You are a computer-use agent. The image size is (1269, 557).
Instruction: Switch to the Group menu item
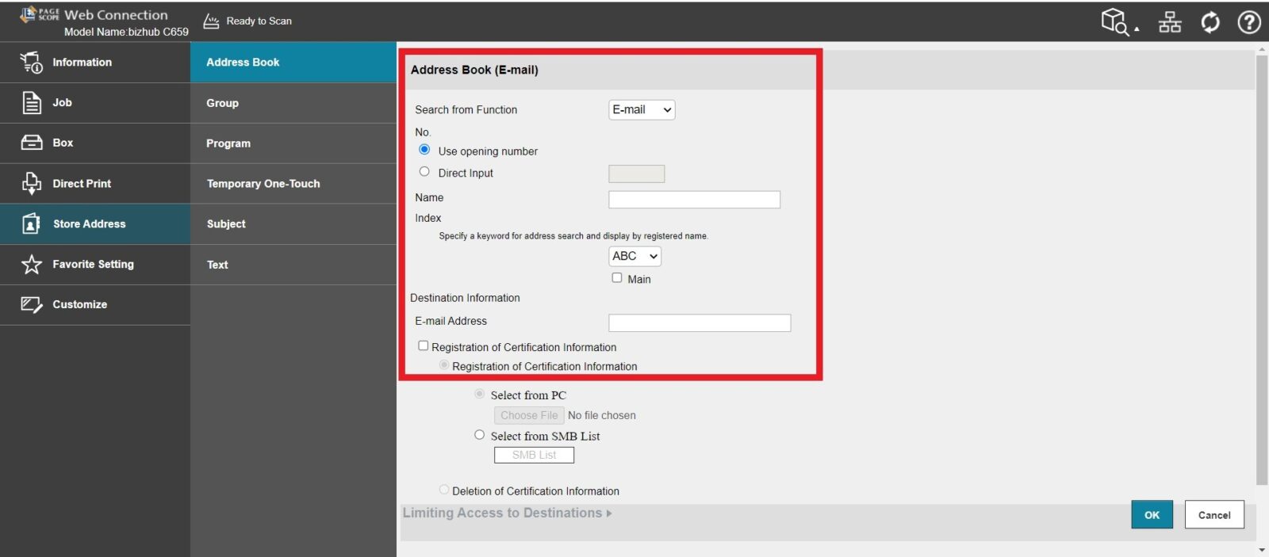click(223, 103)
